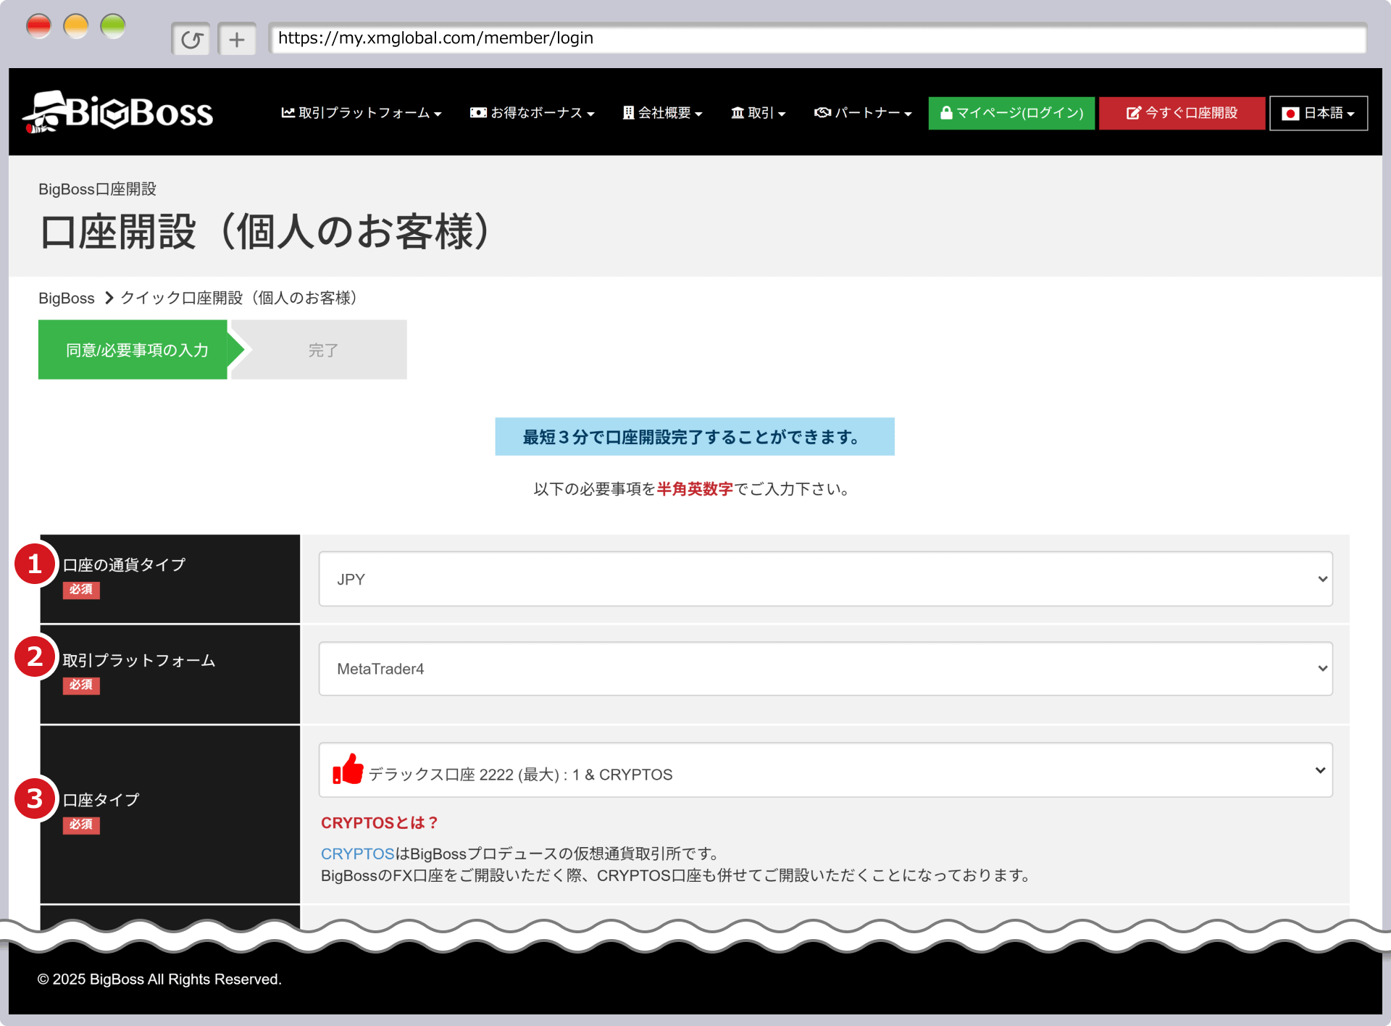The width and height of the screenshot is (1391, 1026).
Task: Click the 最短３分で口座開設完了 blue banner
Action: tap(695, 436)
